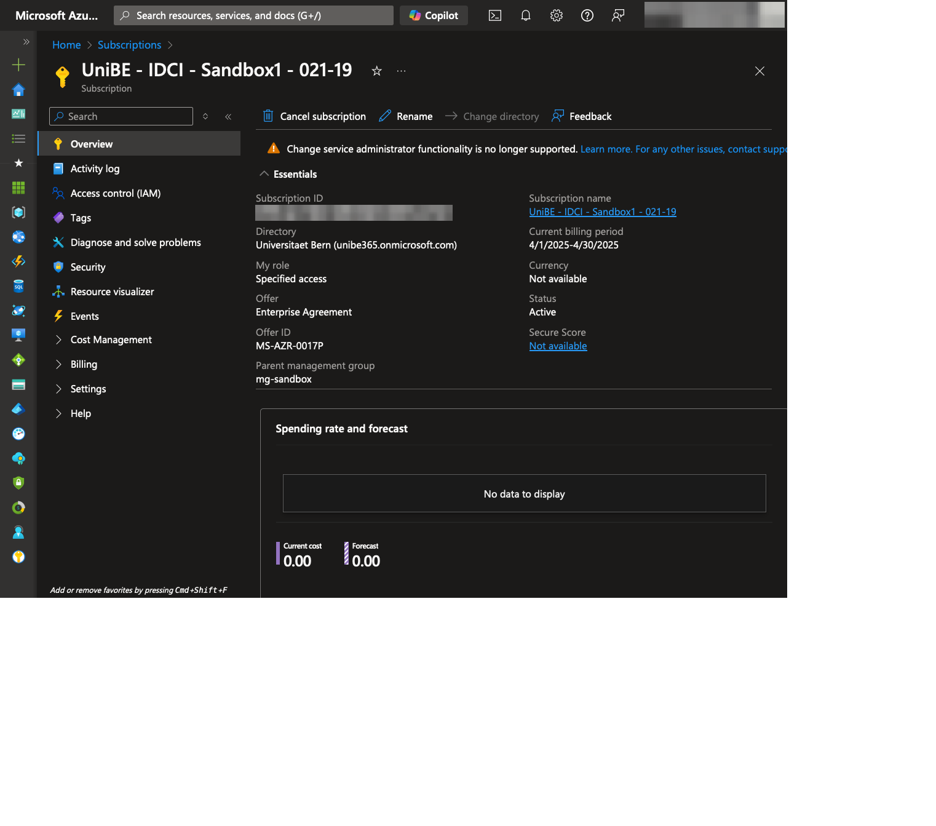
Task: Open the Key Vault sidebar icon
Action: point(18,557)
